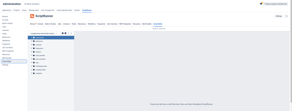The image size is (292, 111).
Task: Switch to the Console tab under ScriptRunner
Action: coord(40,24)
